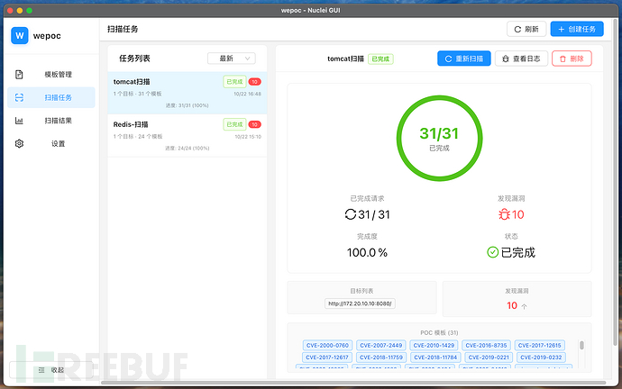622x389 pixels.
Task: Click the green check status icon
Action: coord(492,252)
